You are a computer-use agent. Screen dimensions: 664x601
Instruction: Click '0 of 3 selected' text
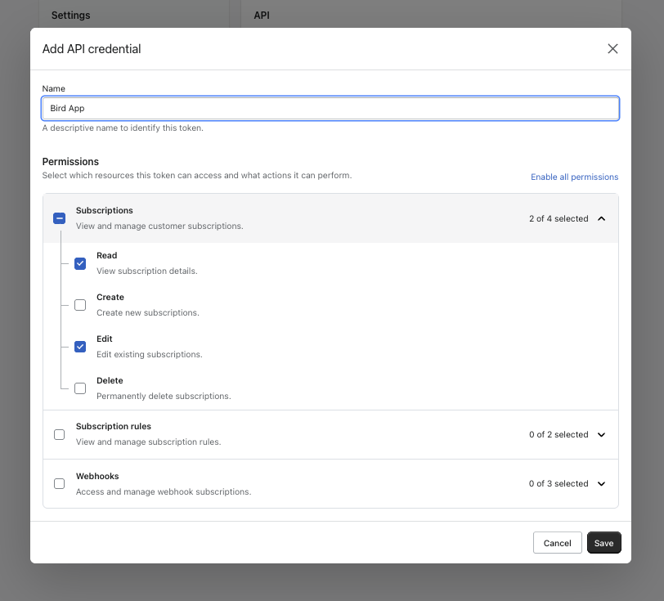(x=559, y=484)
